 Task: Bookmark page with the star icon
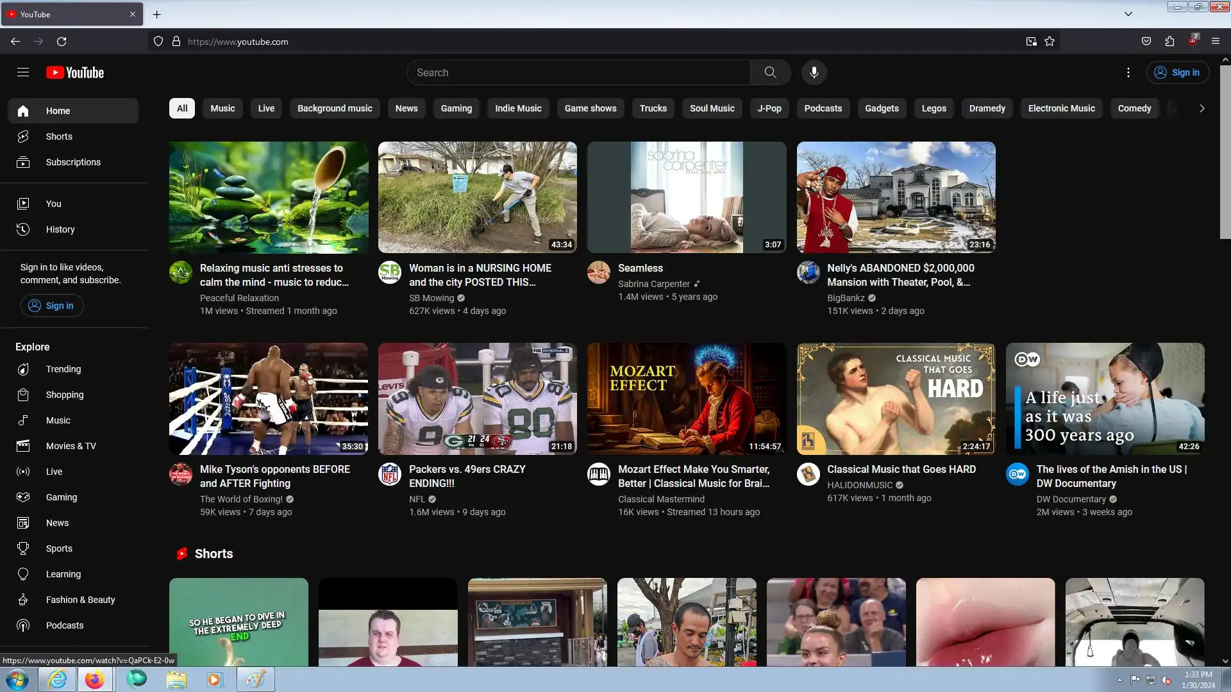[x=1050, y=42]
